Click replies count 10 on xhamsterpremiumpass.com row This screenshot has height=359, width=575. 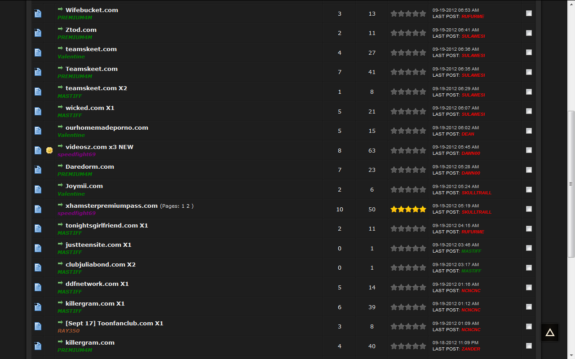[340, 209]
